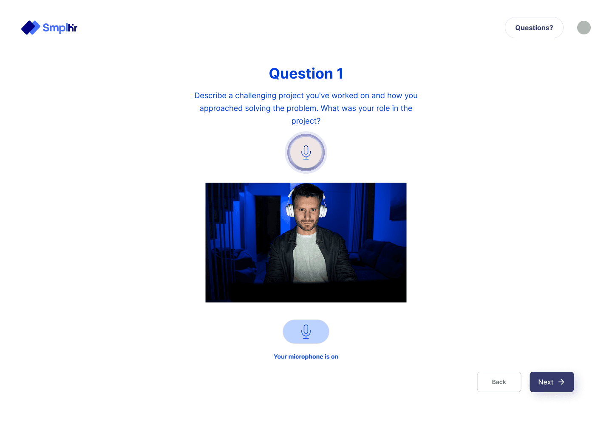
Task: Toggle microphone off via the blue mic control
Action: (306, 331)
